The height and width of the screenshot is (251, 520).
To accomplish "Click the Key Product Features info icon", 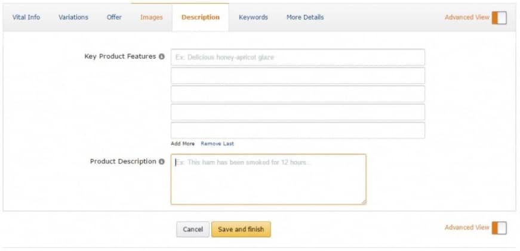I will [162, 57].
